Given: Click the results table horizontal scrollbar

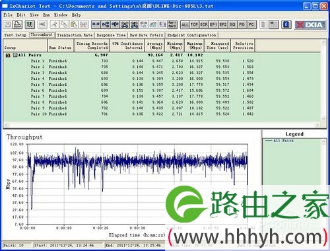Looking at the screenshot, I should (x=162, y=125).
